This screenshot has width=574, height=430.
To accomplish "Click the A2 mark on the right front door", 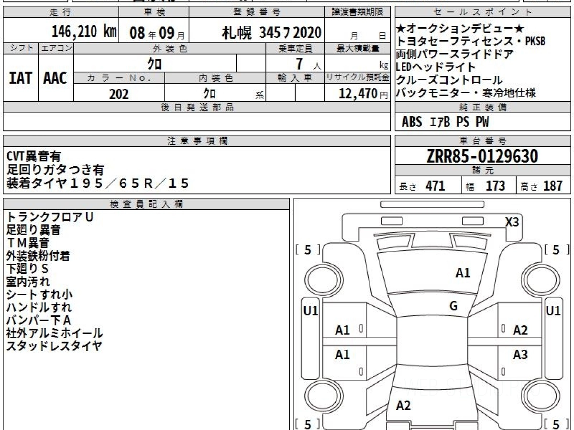I will coord(520,330).
